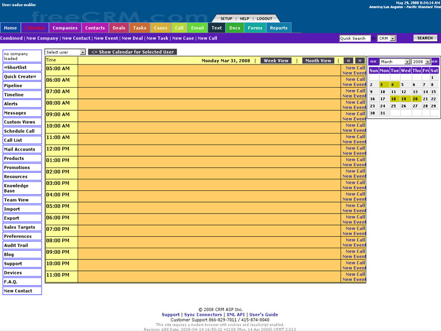Viewport: 441px width, 331px height.
Task: Open Preferences in sidebar
Action: coord(22,236)
